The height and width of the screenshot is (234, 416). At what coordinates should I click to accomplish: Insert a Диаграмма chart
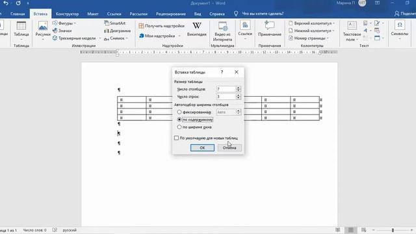click(117, 31)
